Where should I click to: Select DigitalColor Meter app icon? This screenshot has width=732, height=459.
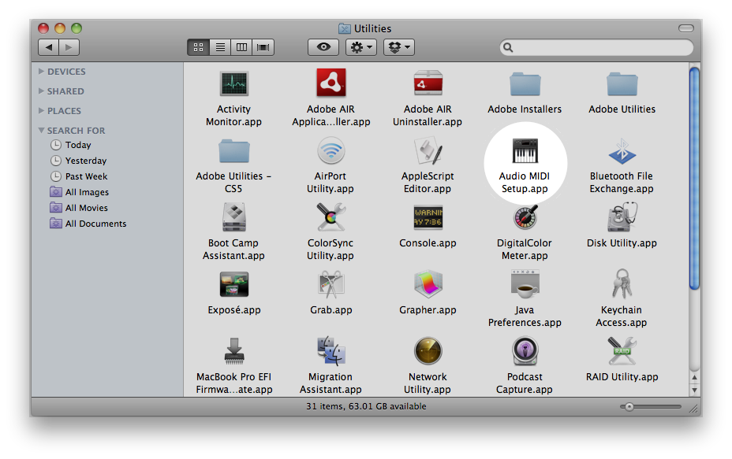(x=525, y=217)
